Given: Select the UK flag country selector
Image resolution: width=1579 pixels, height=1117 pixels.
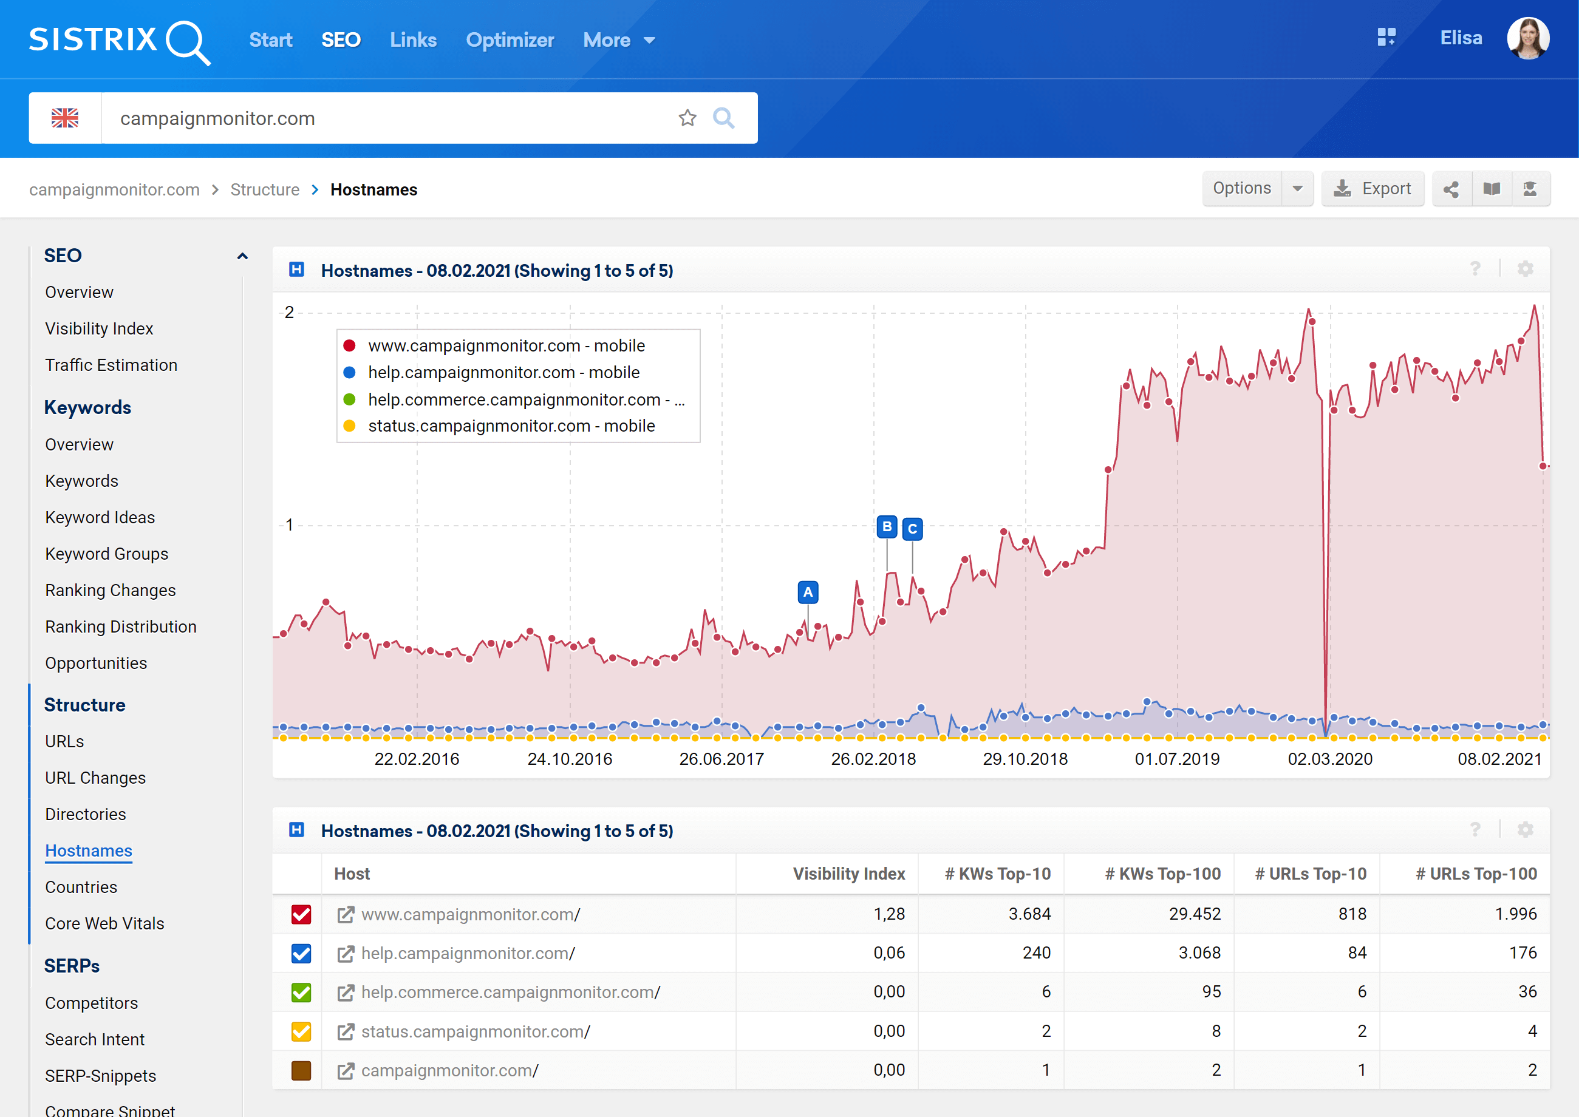Looking at the screenshot, I should tap(66, 118).
